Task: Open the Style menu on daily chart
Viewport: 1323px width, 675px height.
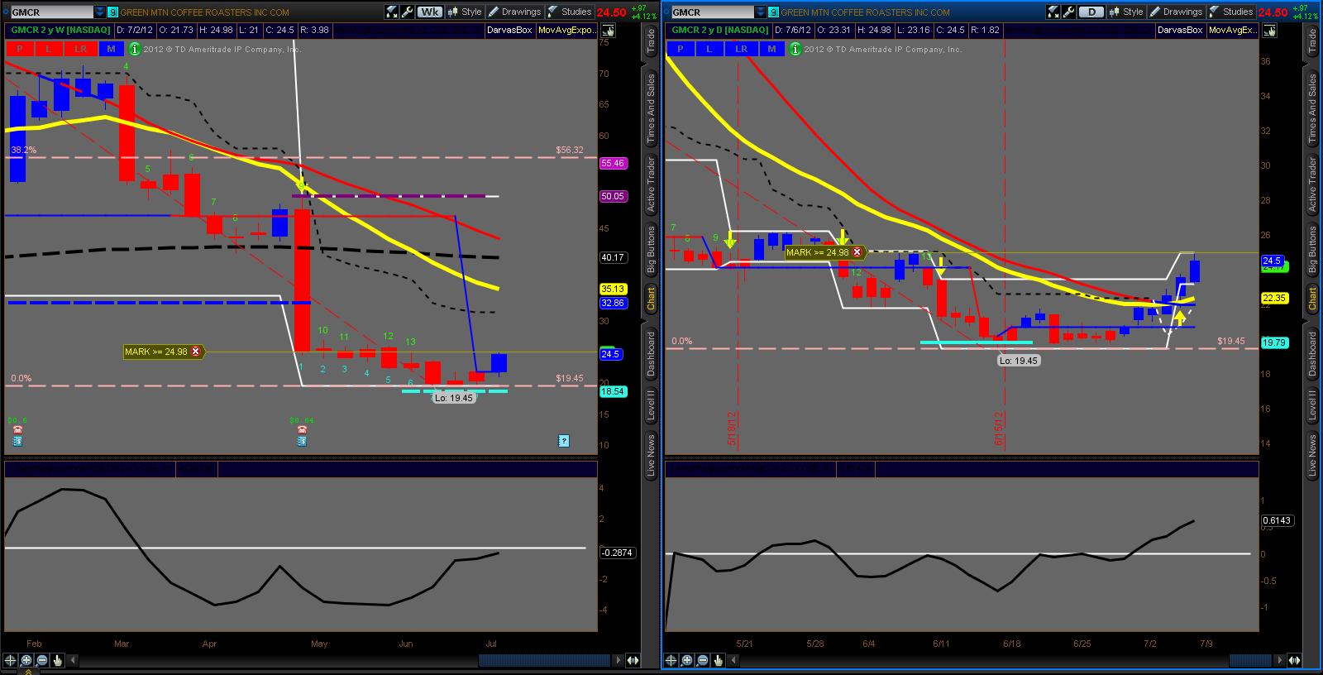Action: pyautogui.click(x=1126, y=12)
